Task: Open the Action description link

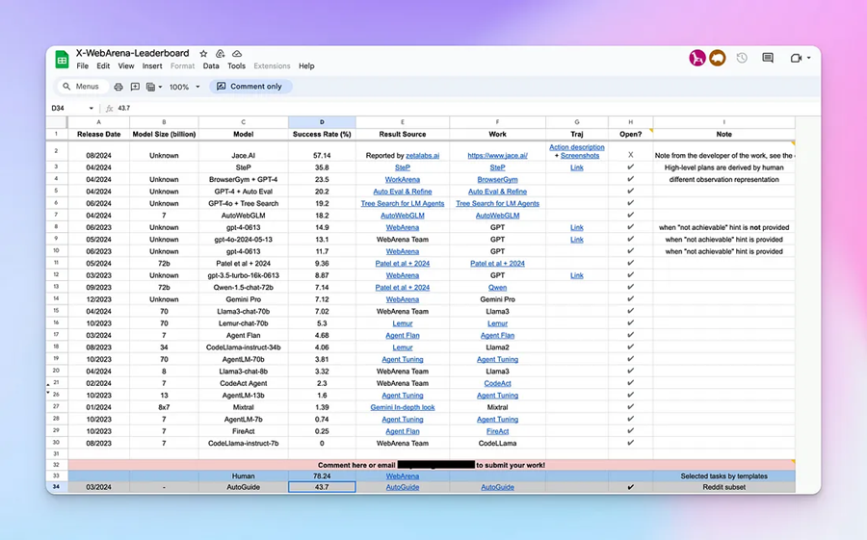Action: (577, 147)
